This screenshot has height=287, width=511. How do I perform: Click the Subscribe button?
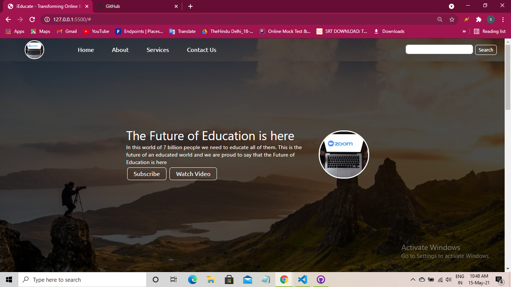click(x=147, y=173)
